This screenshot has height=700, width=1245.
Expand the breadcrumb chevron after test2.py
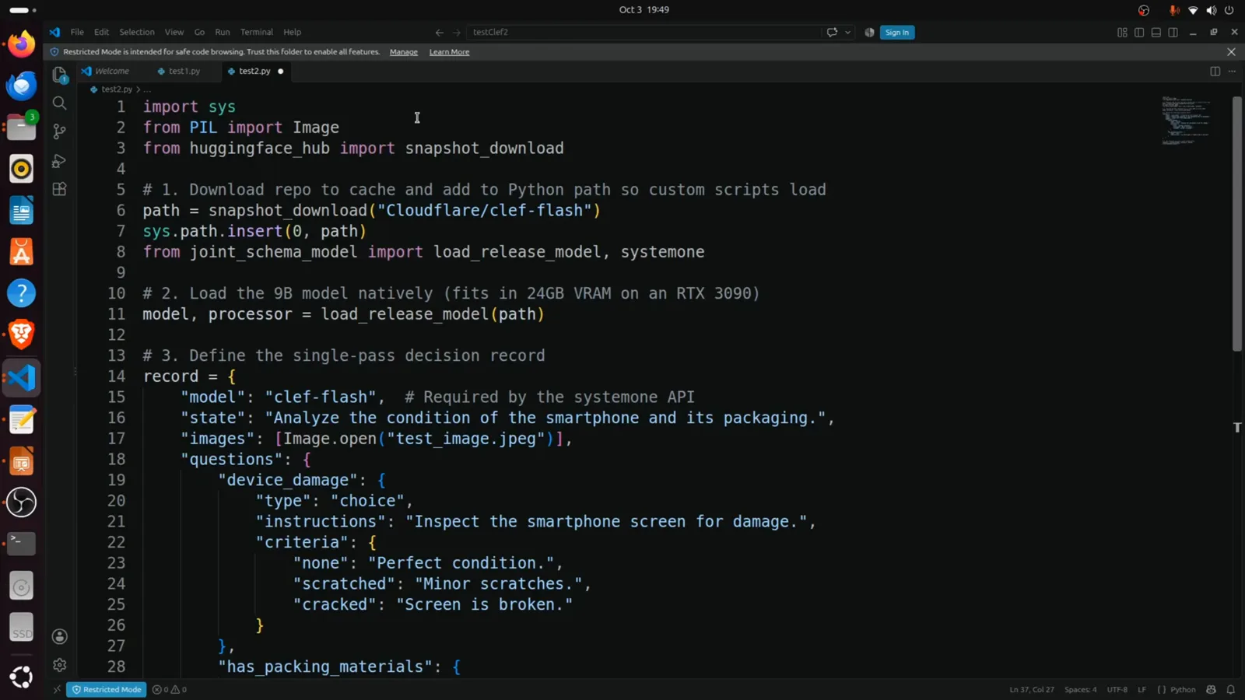[138, 89]
